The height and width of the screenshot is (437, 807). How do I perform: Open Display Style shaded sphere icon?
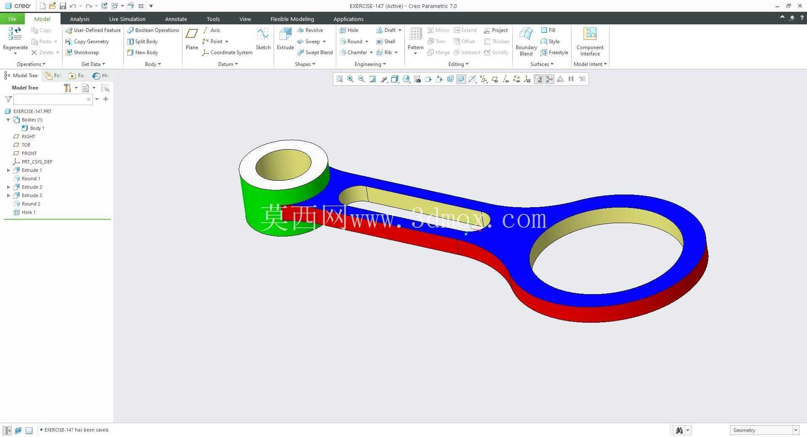coord(384,79)
